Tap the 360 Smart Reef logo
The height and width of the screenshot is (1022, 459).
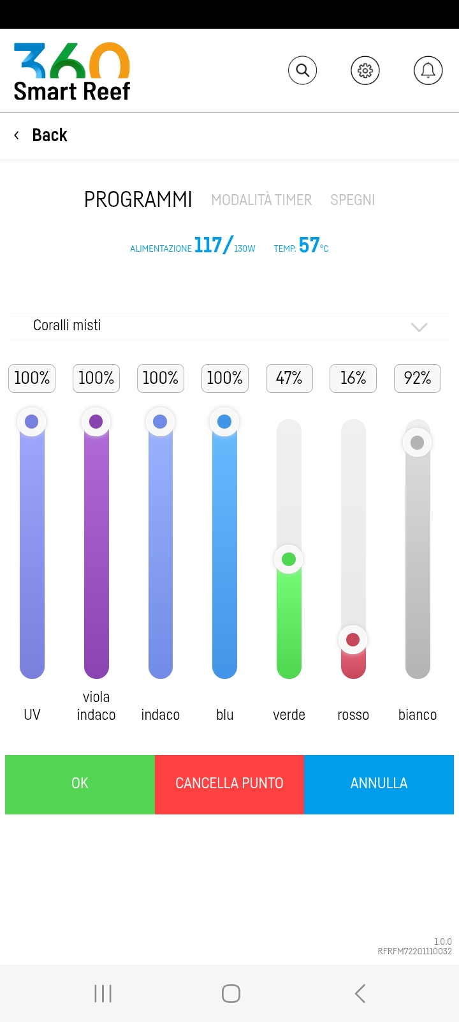pyautogui.click(x=71, y=72)
